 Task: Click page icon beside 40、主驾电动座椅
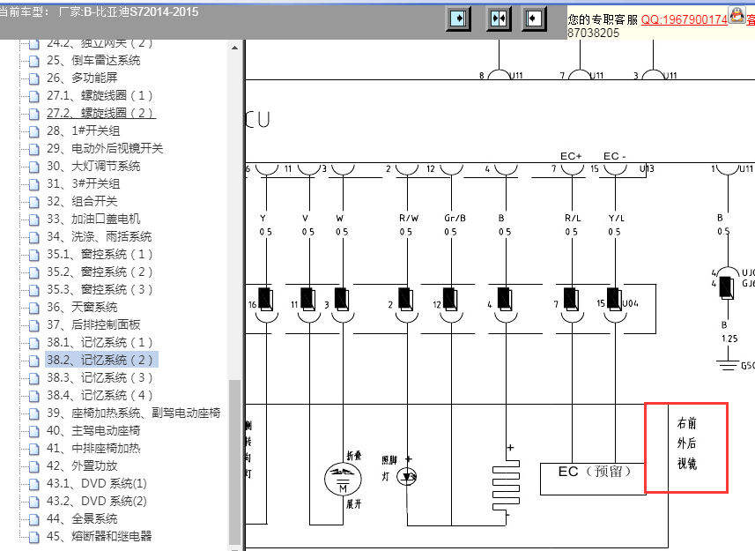click(x=34, y=431)
